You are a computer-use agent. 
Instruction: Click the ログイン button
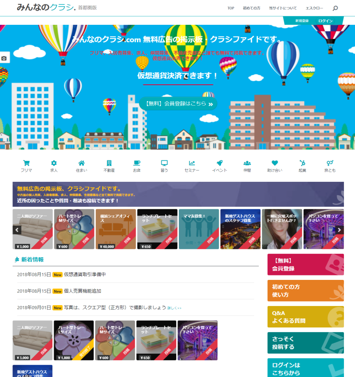[x=325, y=21]
